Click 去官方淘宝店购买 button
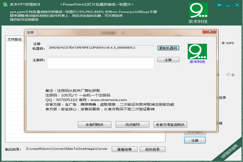Image resolution: width=243 pixels, height=162 pixels. click(170, 125)
